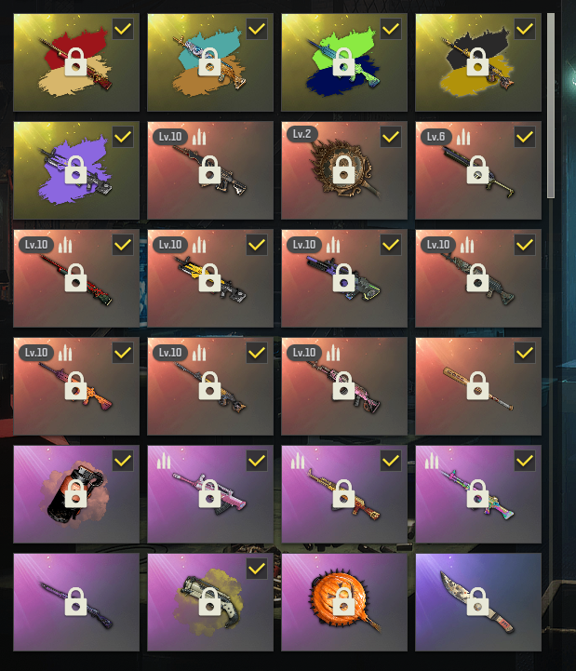Select the Lv.10 red rifle tile
576x671 pixels.
point(76,278)
